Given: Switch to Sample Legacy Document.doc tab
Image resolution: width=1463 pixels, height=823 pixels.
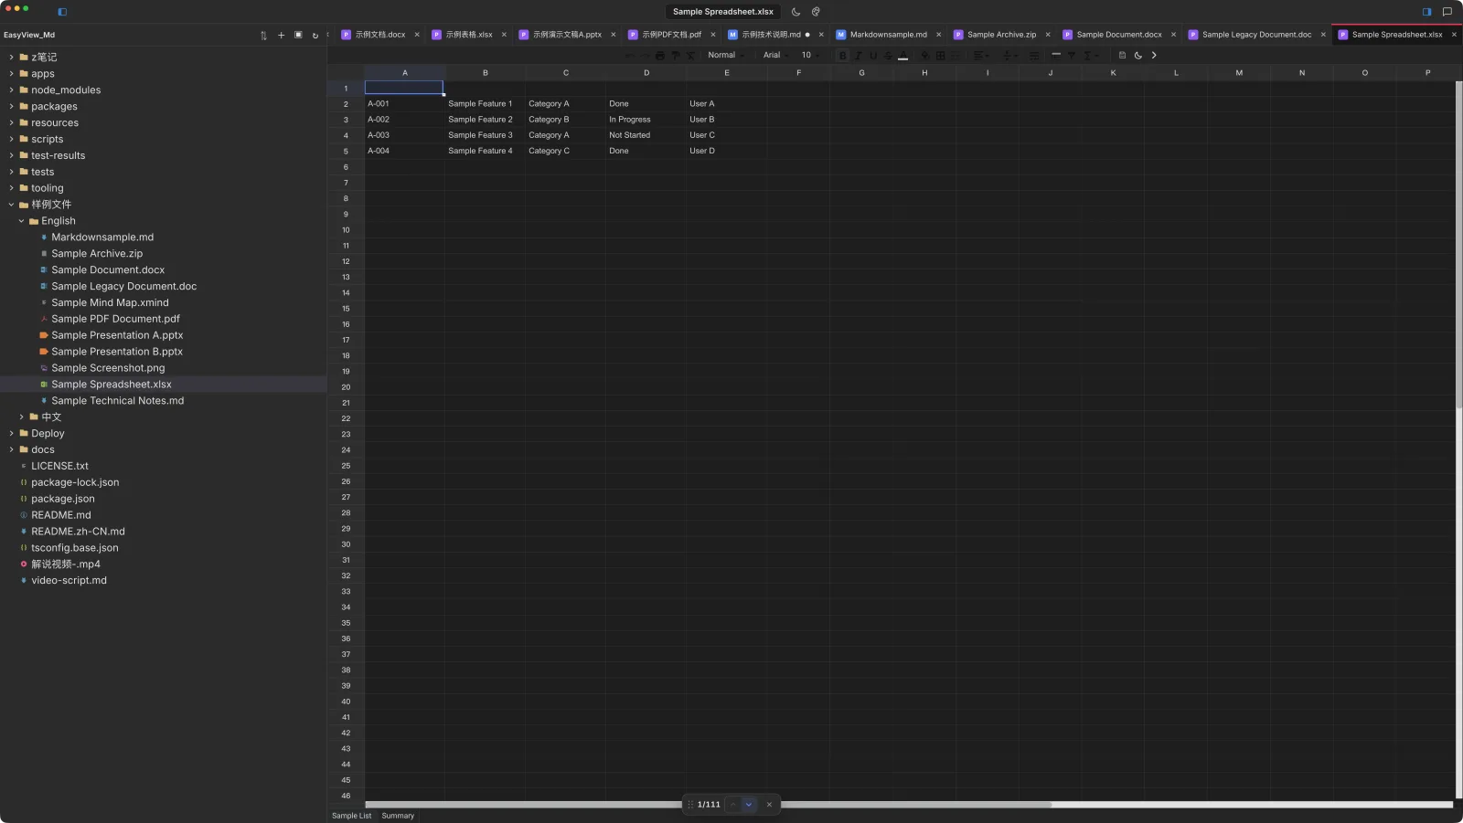Looking at the screenshot, I should [1256, 35].
